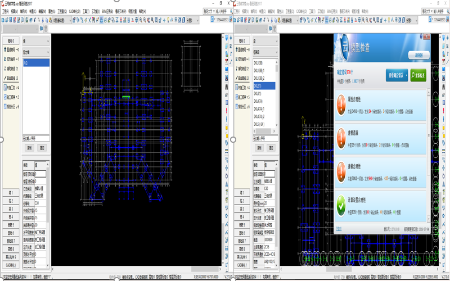
Task: Click orange warning icon beside 建模遗漏
Action: 341,139
